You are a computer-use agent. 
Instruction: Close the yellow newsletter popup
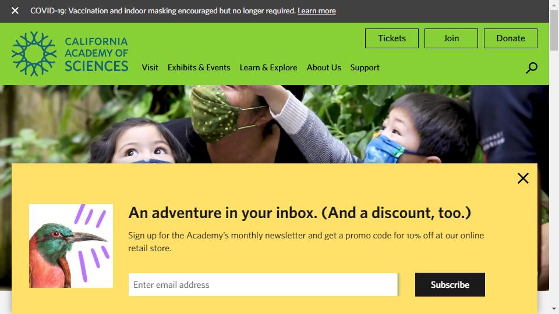(x=523, y=178)
